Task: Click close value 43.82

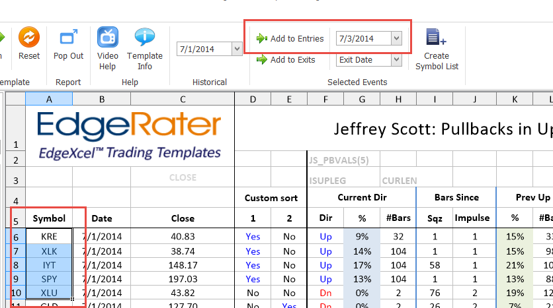Action: tap(183, 293)
